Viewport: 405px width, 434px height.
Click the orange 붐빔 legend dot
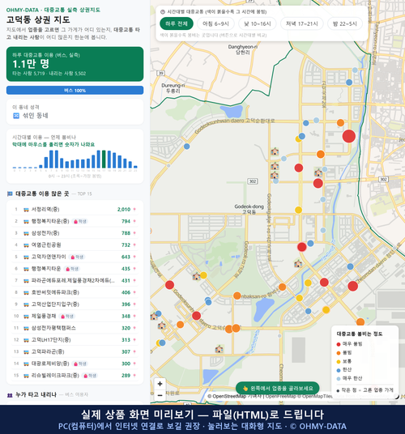339,353
